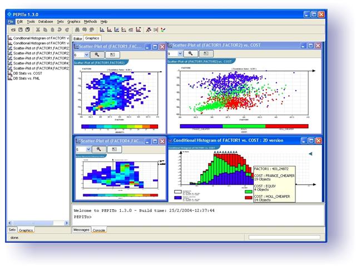
Task: Select DB Stats vs. COST in the list
Action: tap(27, 73)
